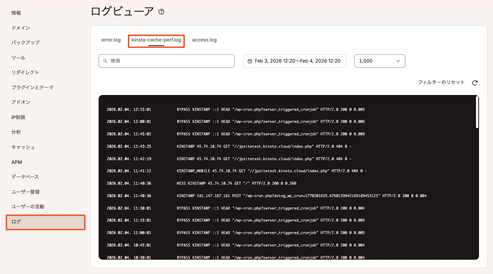Click フィルターのリセット to reset filters
This screenshot has height=274, width=493.
pyautogui.click(x=442, y=82)
